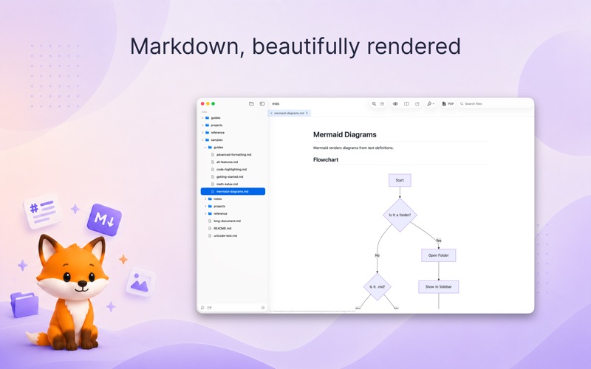Click the top-level projects folder icon
The height and width of the screenshot is (369, 591).
pyautogui.click(x=208, y=125)
